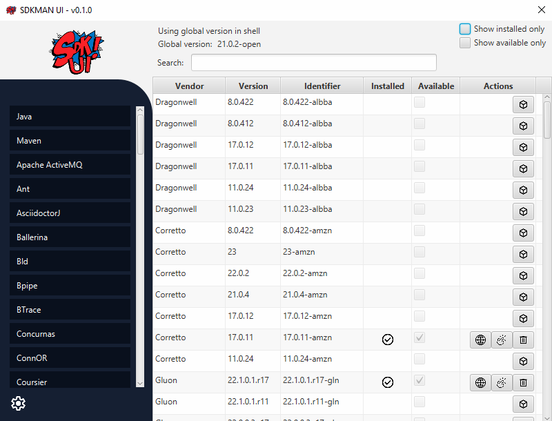Select Maven in the SDK list

(70, 141)
